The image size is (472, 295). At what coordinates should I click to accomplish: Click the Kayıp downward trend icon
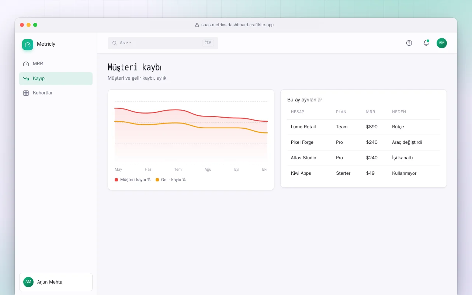click(26, 79)
